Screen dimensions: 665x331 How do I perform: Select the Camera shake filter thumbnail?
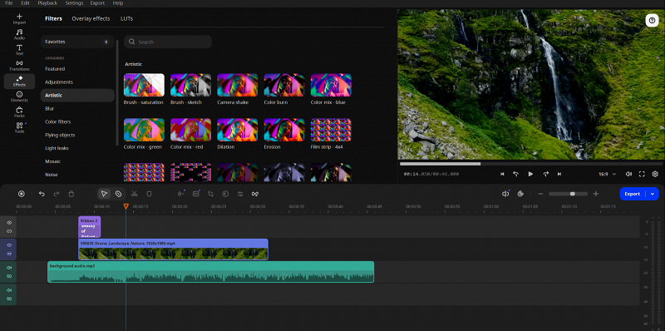coord(238,85)
